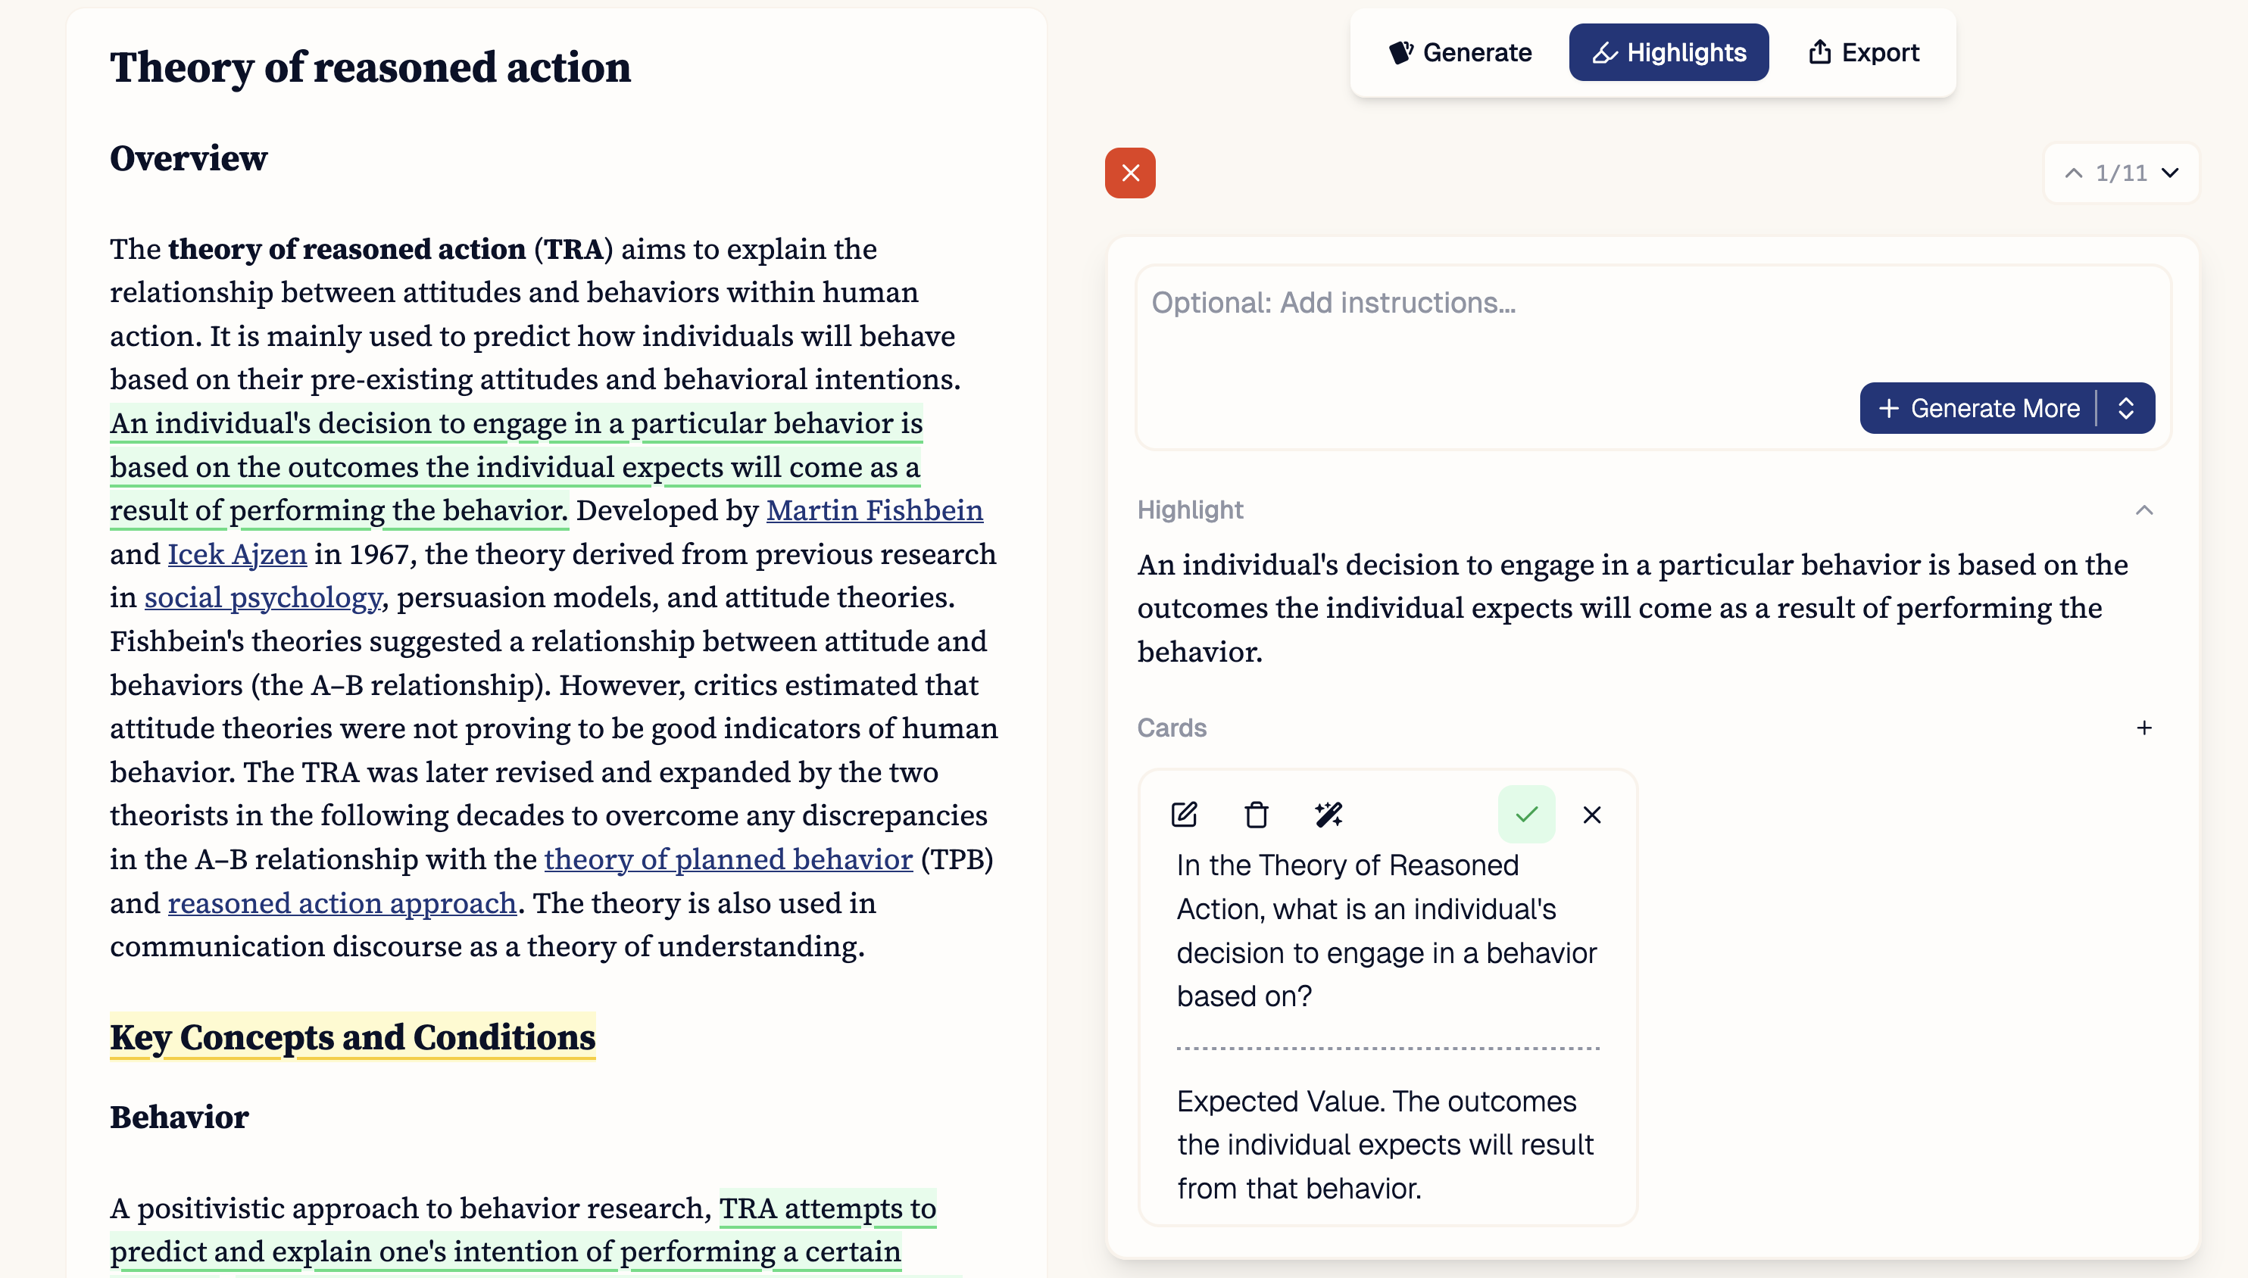Click the magic wand icon on the card
The height and width of the screenshot is (1278, 2248).
click(1329, 815)
